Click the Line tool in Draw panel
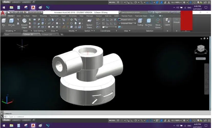Screen dimensions: 212x128 [53, 23]
